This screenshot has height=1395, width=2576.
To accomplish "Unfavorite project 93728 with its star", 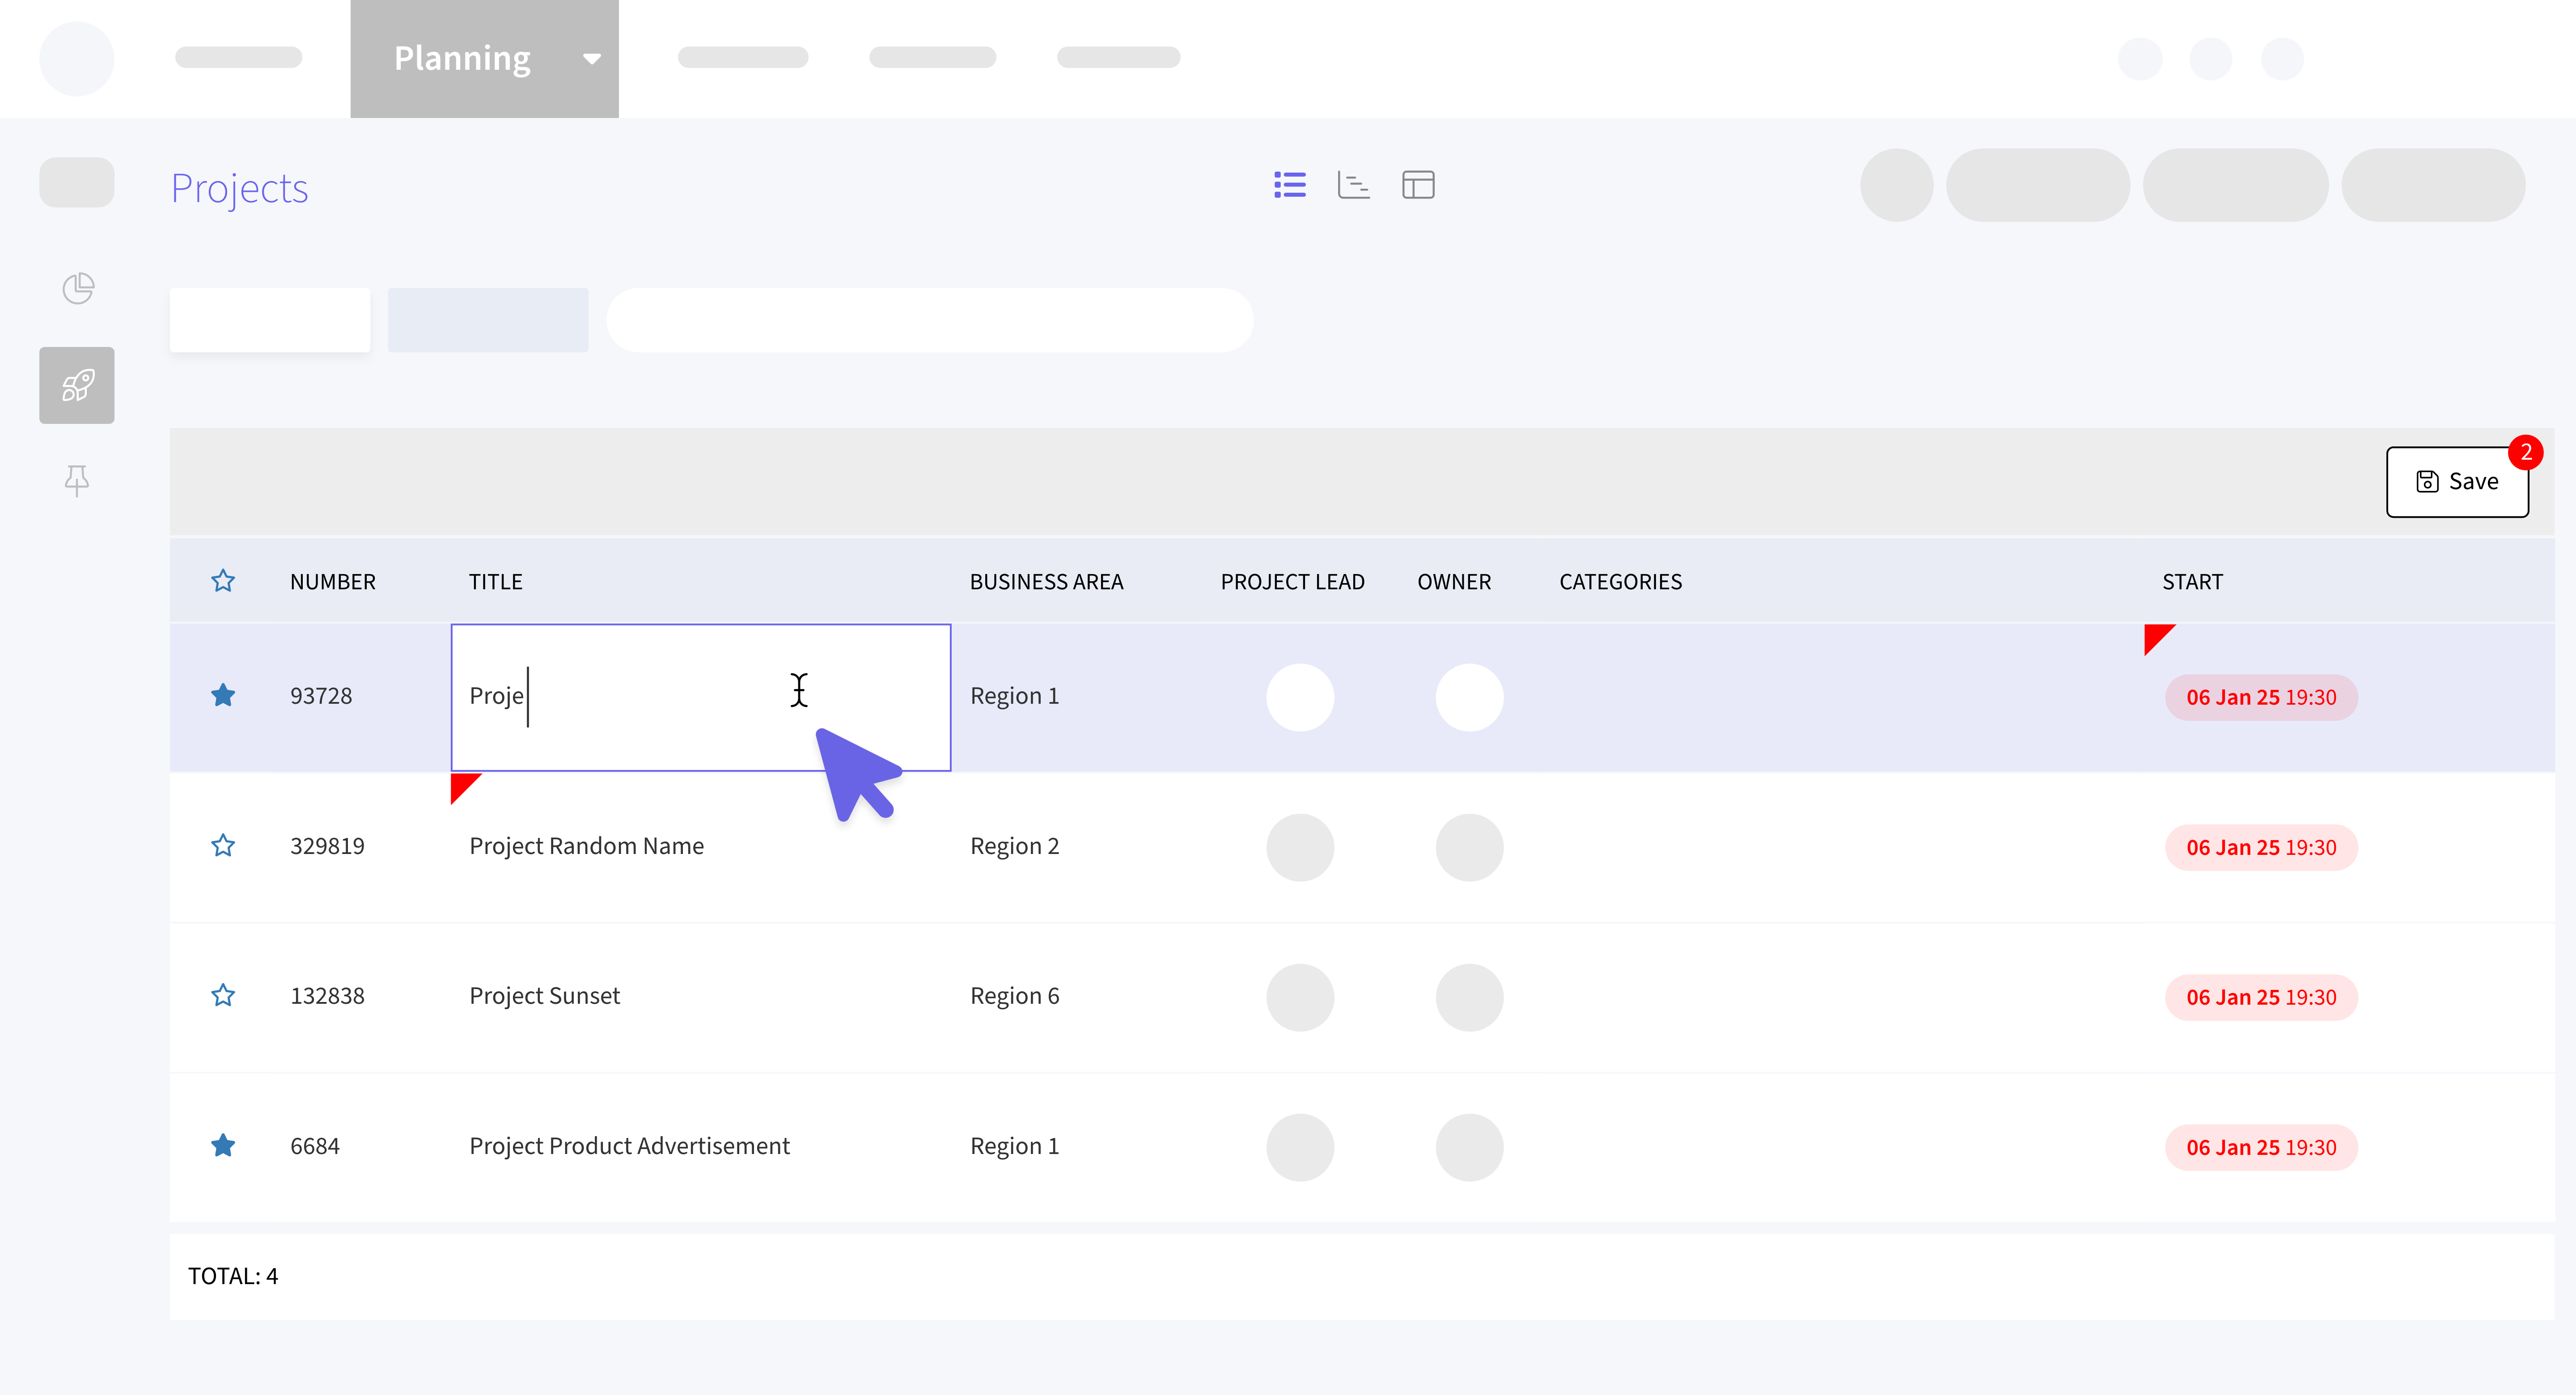I will coord(223,695).
